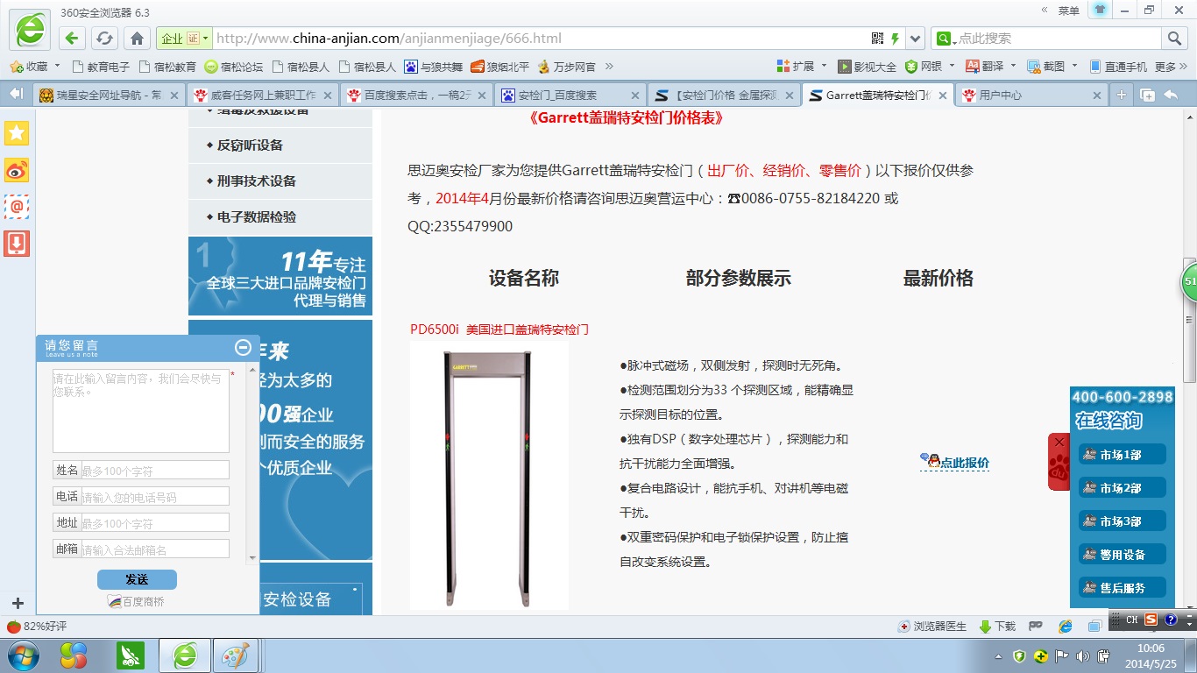Open the 万步网官 bookmark

point(567,67)
